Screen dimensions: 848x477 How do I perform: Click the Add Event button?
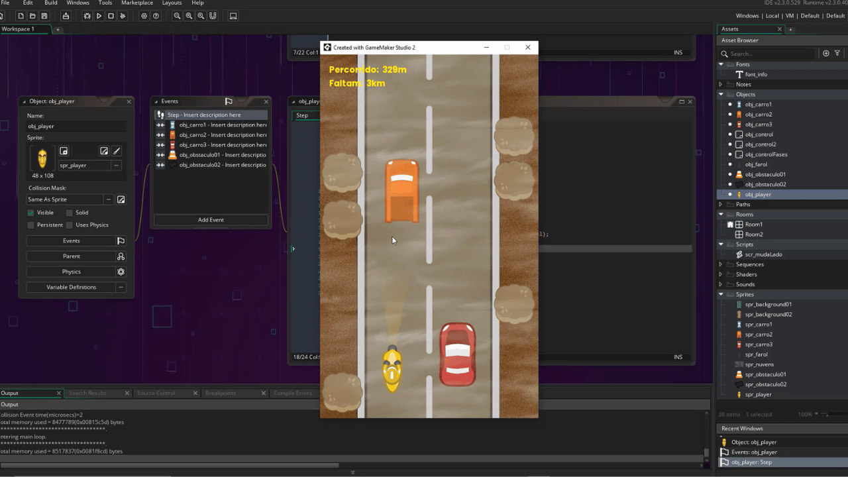click(211, 219)
